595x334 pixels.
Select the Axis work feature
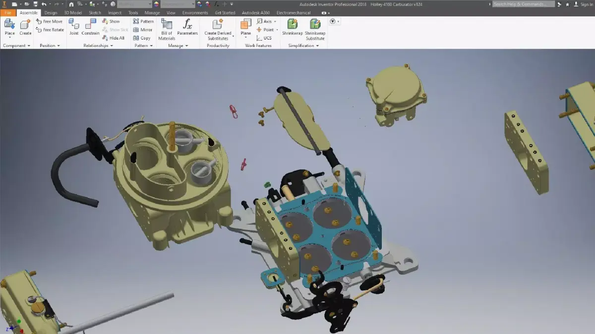pos(264,21)
